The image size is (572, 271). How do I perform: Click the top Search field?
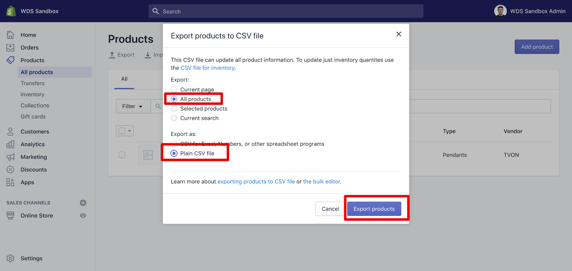click(x=286, y=11)
